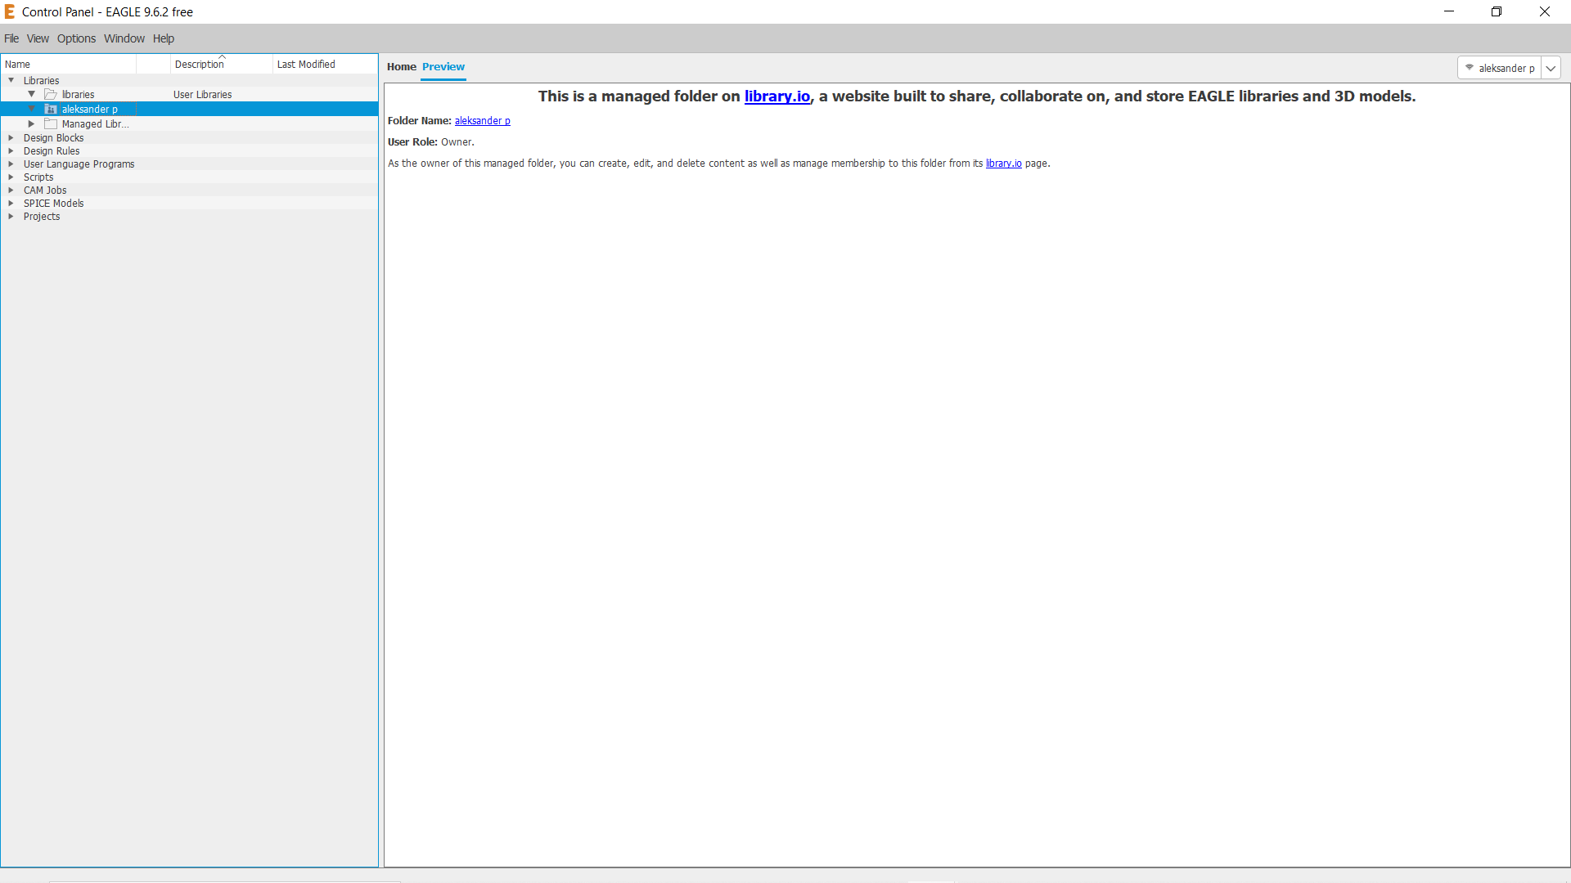This screenshot has height=883, width=1571.
Task: Select the CAM Jobs tree item
Action: (x=45, y=190)
